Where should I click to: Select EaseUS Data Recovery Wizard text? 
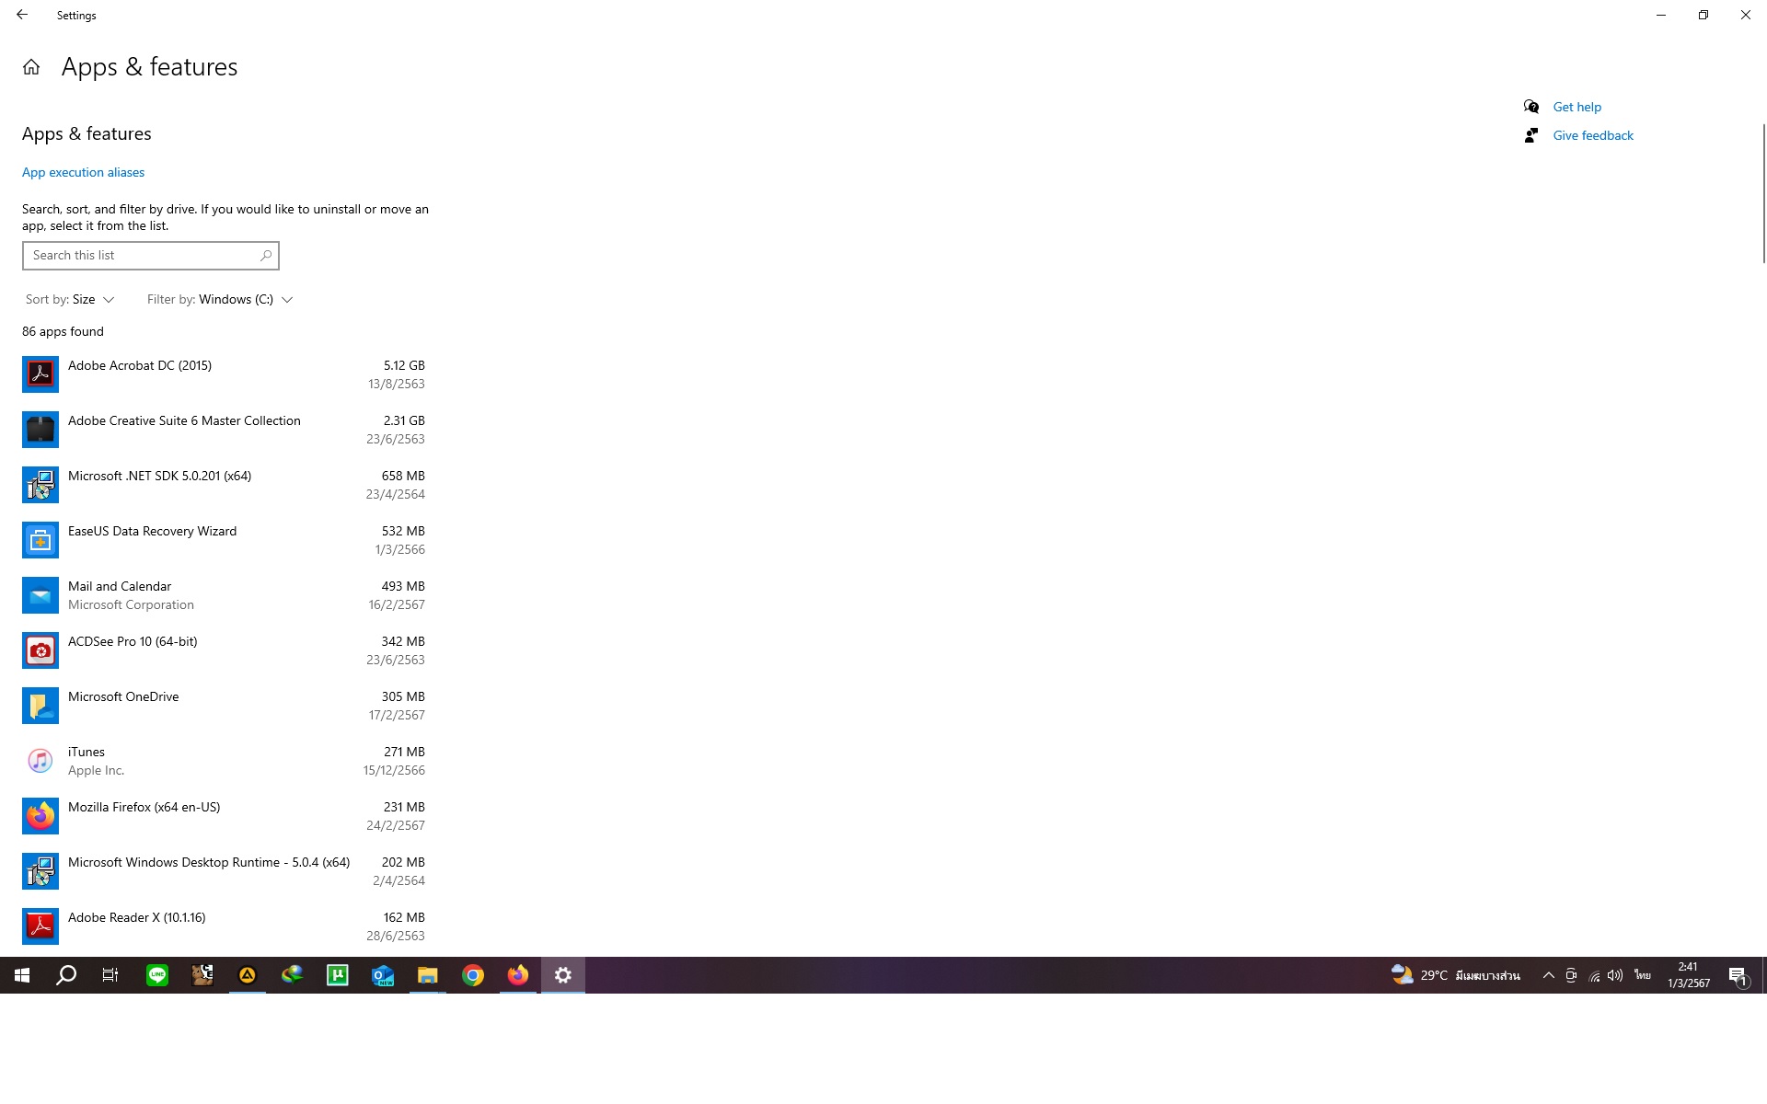152,531
